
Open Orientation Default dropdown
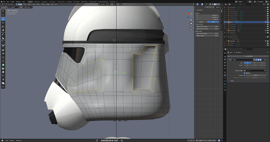click(x=13, y=7)
